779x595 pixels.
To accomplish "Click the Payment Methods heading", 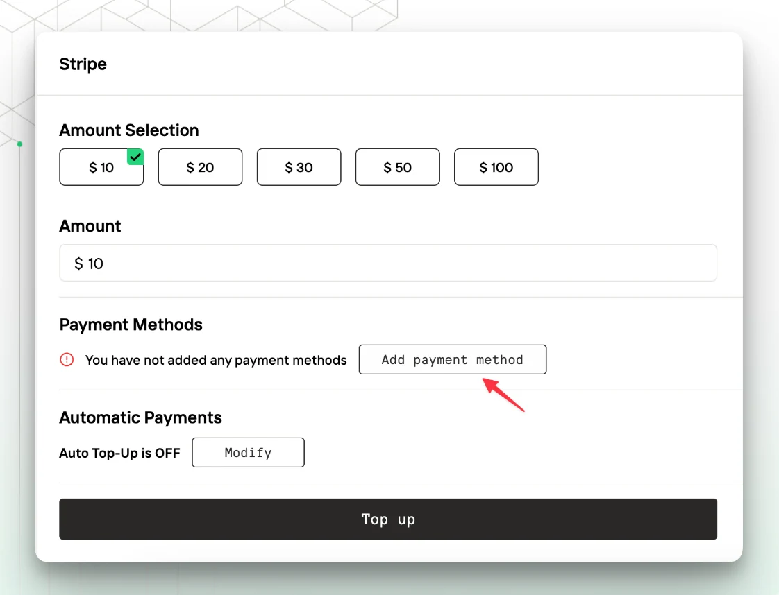I will pyautogui.click(x=131, y=325).
